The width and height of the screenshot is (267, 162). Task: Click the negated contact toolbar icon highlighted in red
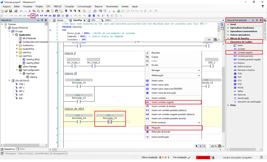tap(33, 15)
